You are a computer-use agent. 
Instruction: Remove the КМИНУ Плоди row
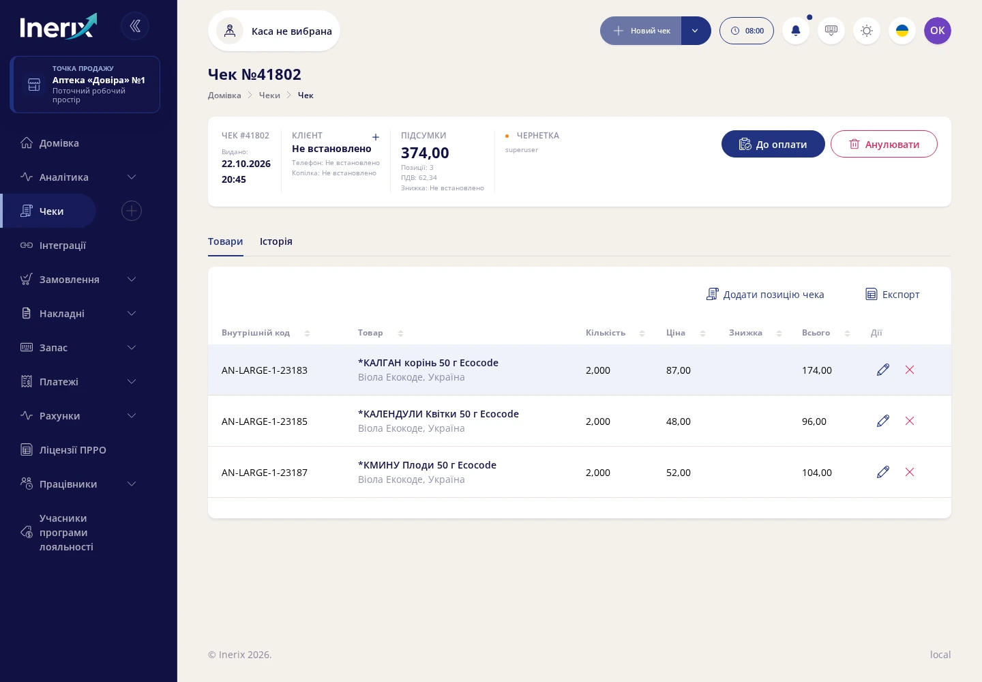(x=910, y=472)
